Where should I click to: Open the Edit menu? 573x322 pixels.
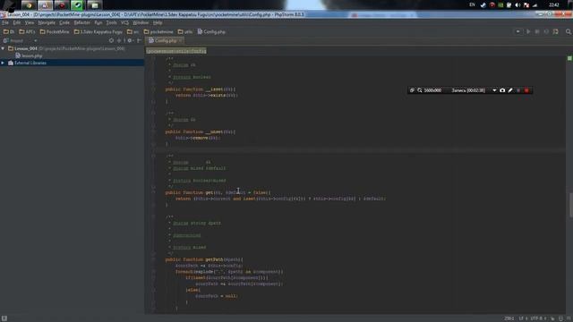pos(17,22)
